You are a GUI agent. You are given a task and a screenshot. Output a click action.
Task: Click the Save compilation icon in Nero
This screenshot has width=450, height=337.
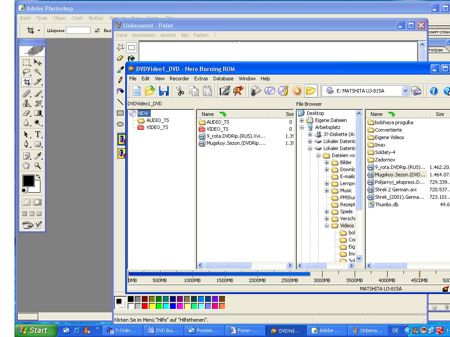pos(164,91)
